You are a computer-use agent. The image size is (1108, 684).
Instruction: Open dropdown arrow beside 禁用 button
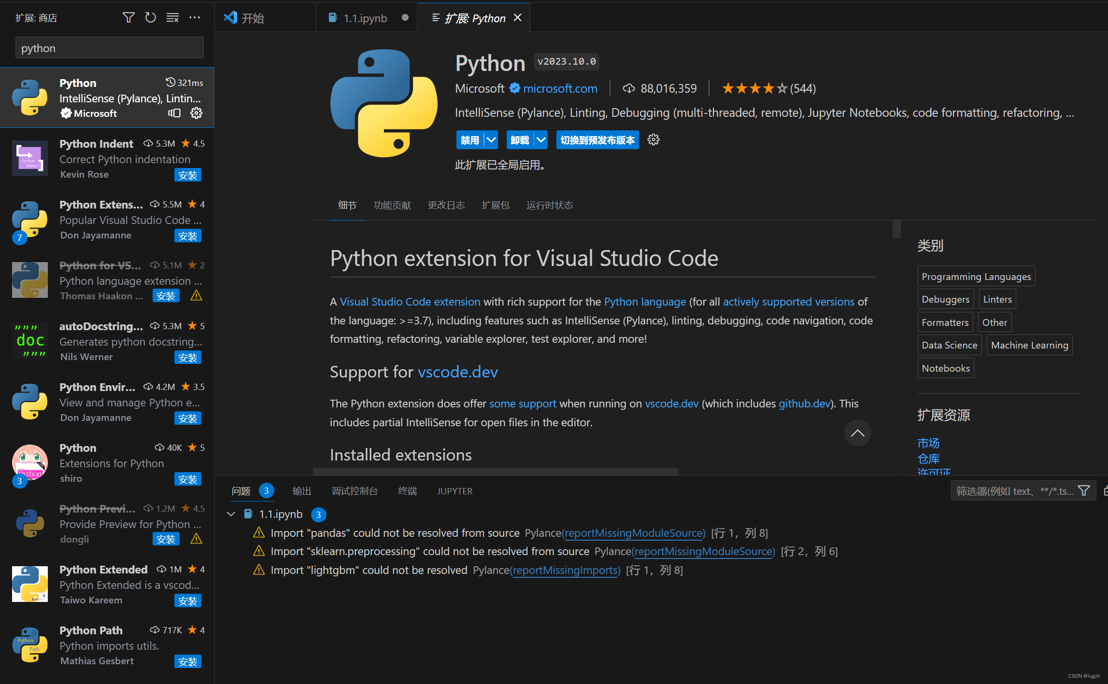[x=491, y=140]
